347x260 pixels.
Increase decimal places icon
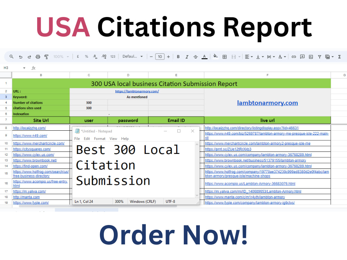[104, 57]
